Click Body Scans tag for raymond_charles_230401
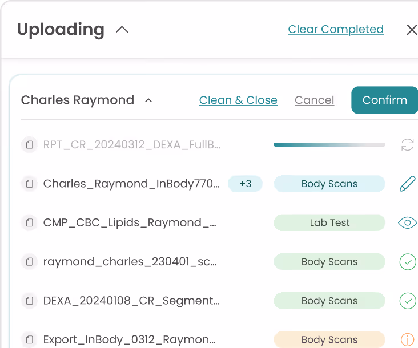Screen dimensions: 418x348 [x=329, y=262]
